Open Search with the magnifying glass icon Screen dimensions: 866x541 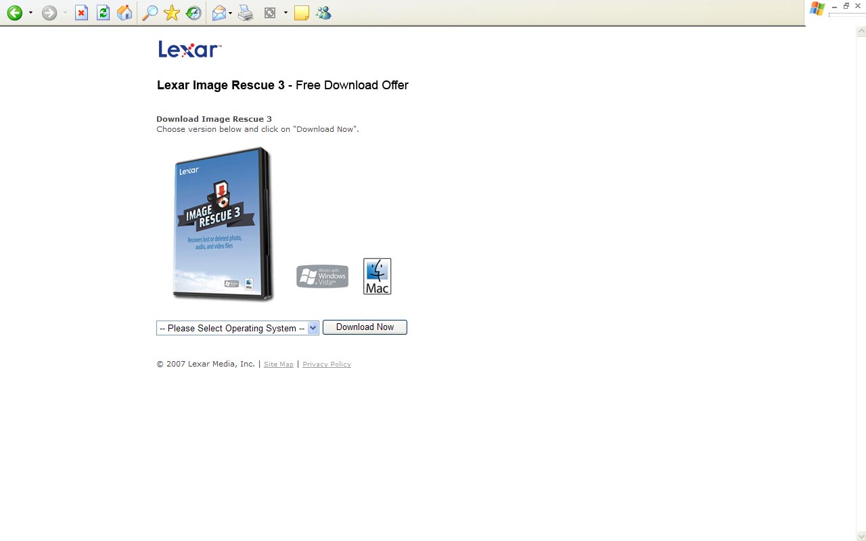click(x=150, y=13)
